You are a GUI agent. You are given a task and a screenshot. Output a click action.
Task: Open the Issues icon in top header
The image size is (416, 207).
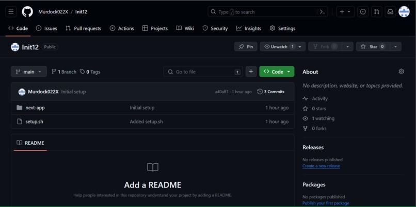363,12
